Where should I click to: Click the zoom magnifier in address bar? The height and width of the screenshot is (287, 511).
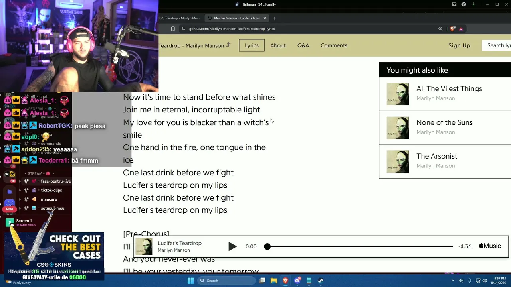click(x=440, y=29)
